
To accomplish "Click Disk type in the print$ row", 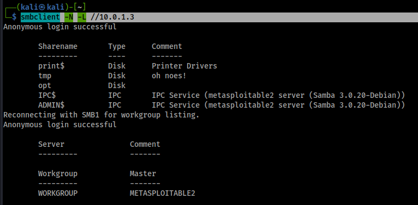I will pyautogui.click(x=117, y=66).
